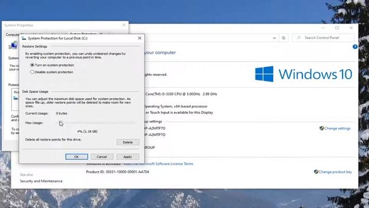The image size is (369, 208).
Task: Click Cancel in System Protection dialog
Action: click(101, 157)
